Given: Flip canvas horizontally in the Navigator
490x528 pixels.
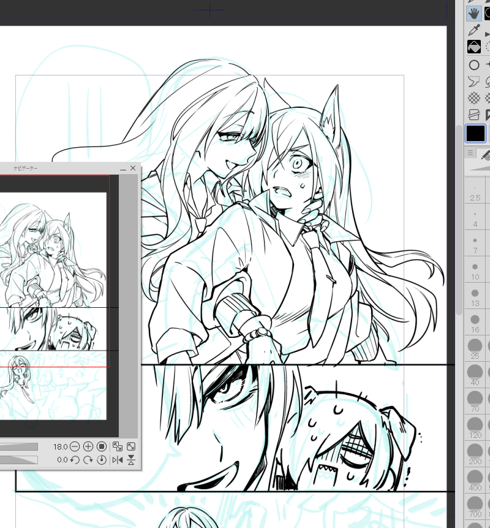Looking at the screenshot, I should coord(118,460).
